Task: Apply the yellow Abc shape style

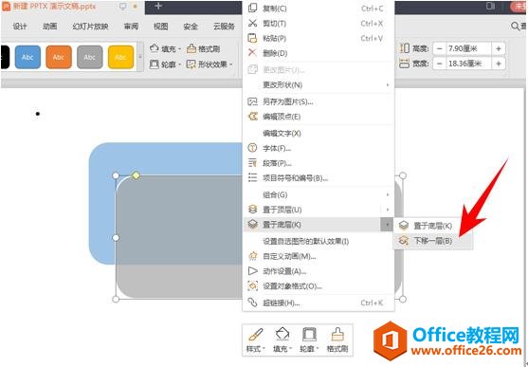Action: (120, 57)
